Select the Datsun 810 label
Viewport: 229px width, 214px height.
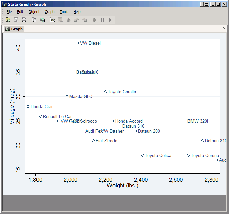[x=216, y=141]
